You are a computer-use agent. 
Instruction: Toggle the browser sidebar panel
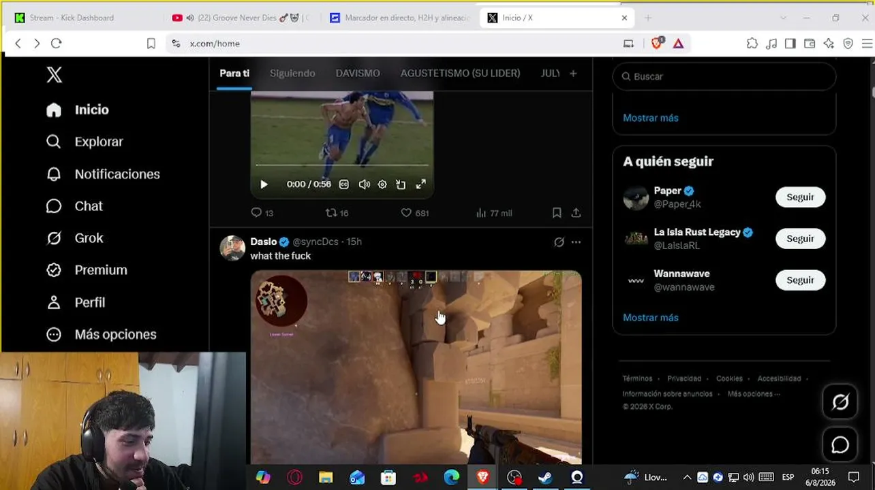click(790, 44)
